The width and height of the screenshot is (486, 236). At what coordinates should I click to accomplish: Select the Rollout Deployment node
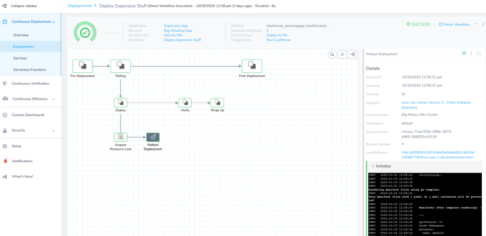pyautogui.click(x=153, y=137)
